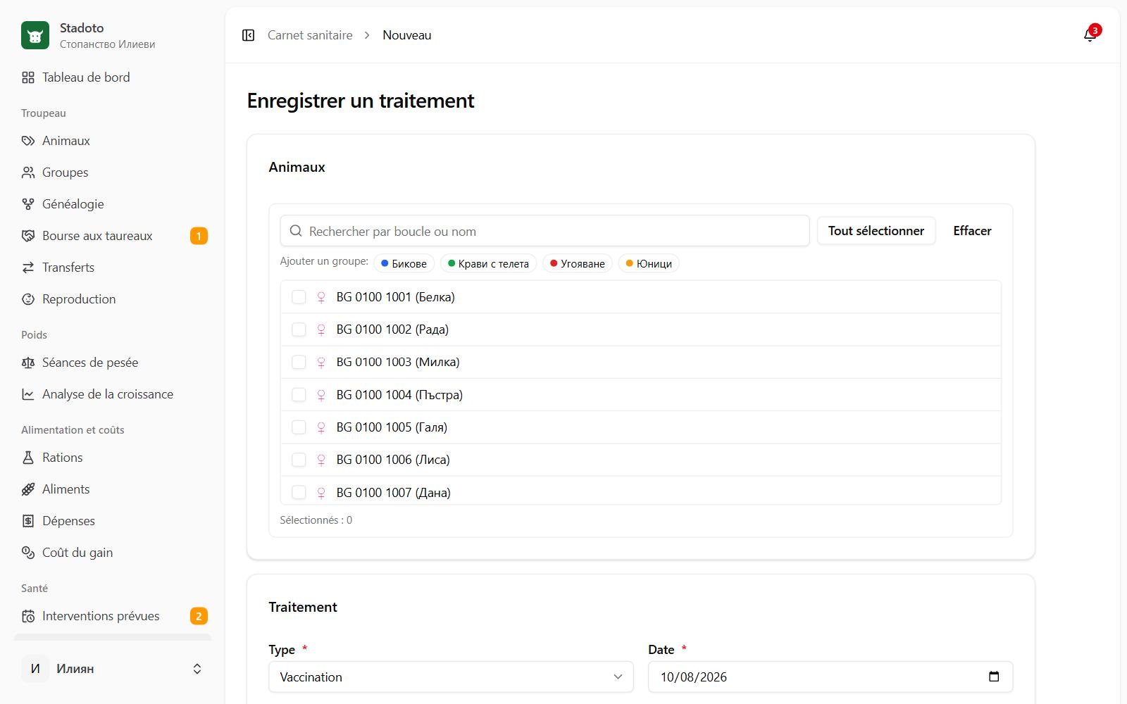
Task: Add the Угояване group chip
Action: point(577,263)
